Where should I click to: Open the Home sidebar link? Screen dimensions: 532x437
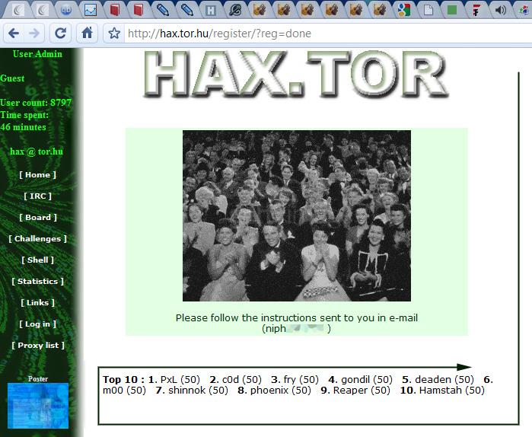click(37, 175)
